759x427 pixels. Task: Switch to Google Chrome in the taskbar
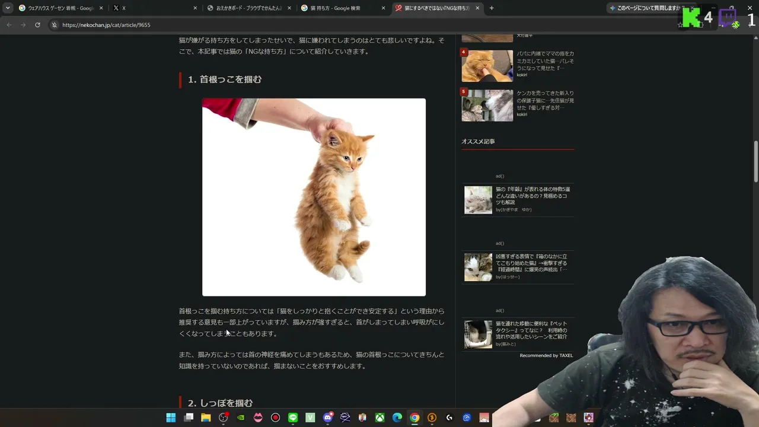click(414, 418)
